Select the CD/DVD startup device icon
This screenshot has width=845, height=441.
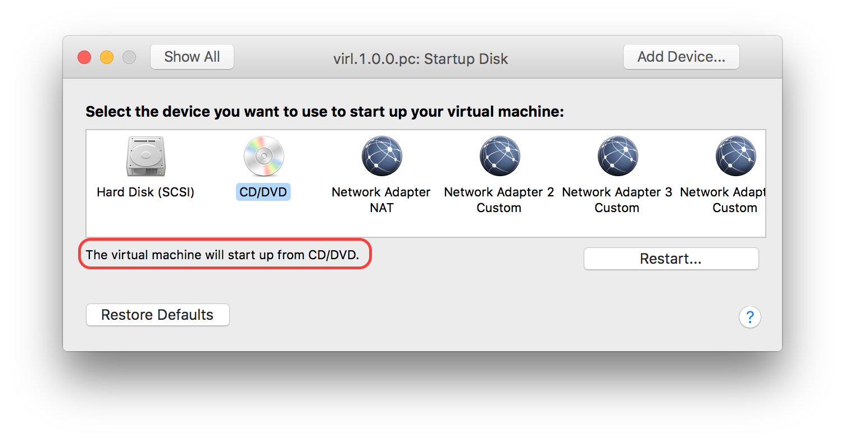(263, 156)
